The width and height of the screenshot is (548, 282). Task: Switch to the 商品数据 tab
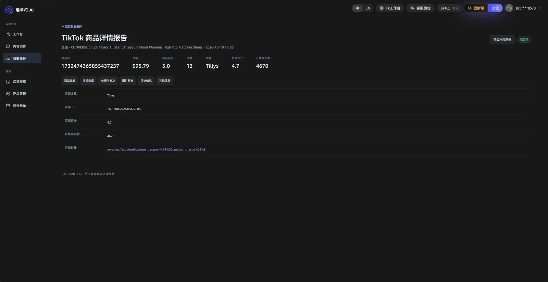pyautogui.click(x=70, y=81)
